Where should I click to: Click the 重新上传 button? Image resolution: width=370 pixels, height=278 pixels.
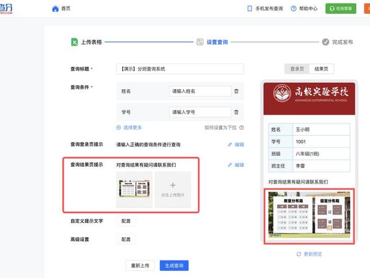point(140,265)
